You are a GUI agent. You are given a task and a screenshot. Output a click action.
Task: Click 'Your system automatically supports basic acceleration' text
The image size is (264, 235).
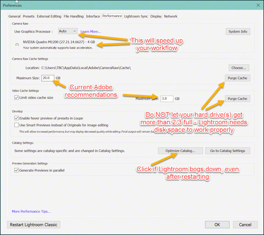(x=58, y=48)
